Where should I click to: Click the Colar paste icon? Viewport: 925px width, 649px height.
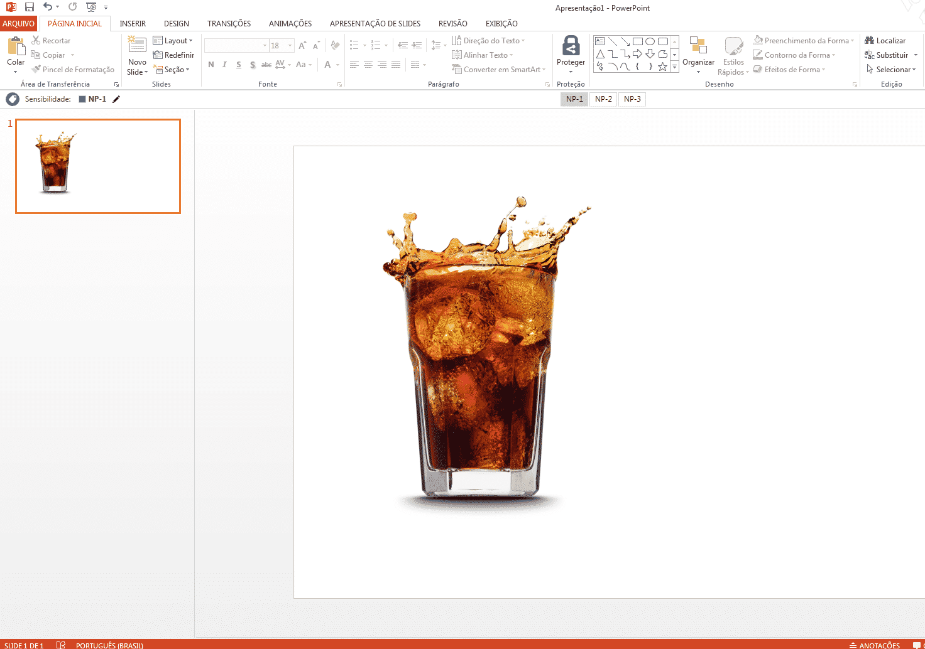coord(16,46)
